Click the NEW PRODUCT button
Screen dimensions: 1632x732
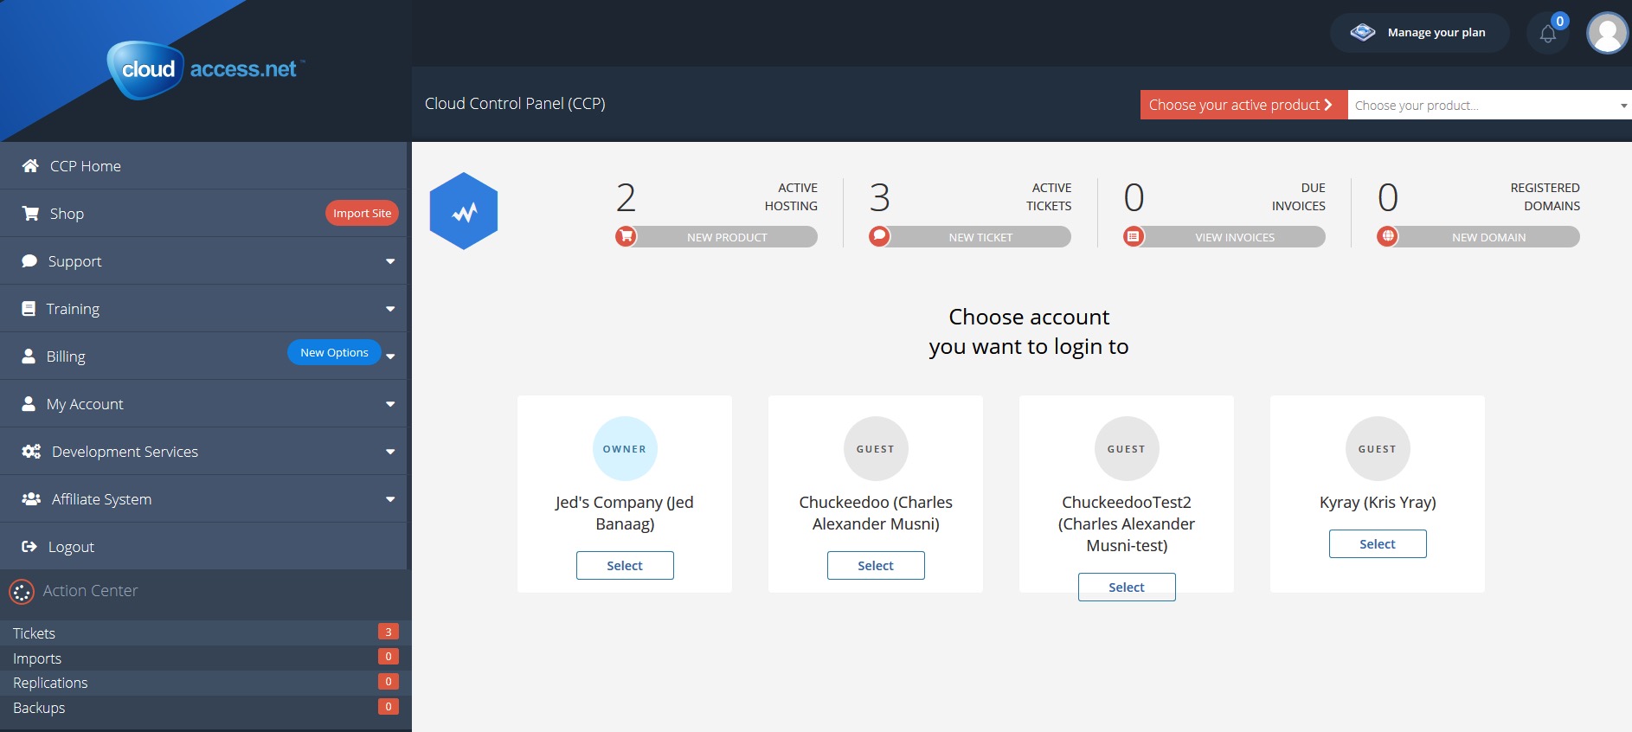pyautogui.click(x=717, y=236)
